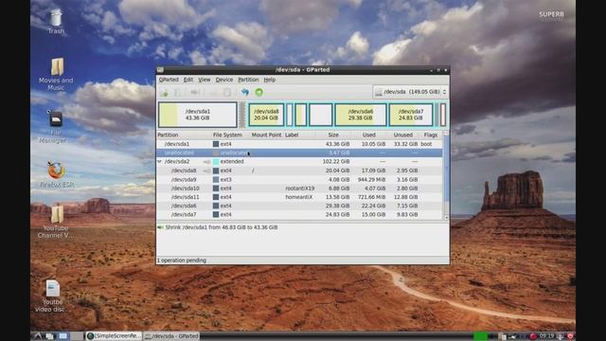This screenshot has width=606, height=341.
Task: Select the /dev/sda1 43.36 GiB block in disk map
Action: (198, 115)
